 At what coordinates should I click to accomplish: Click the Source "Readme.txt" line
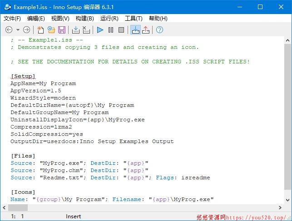click(x=110, y=178)
